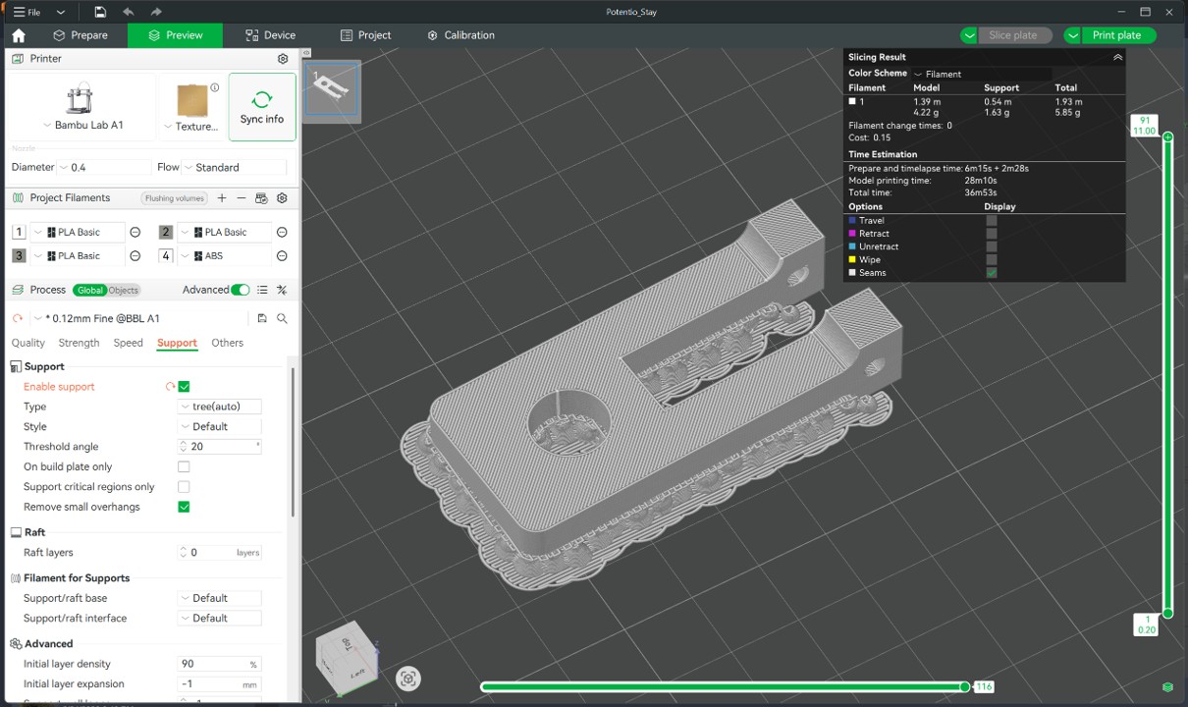
Task: Add a new project filament
Action: coord(222,198)
